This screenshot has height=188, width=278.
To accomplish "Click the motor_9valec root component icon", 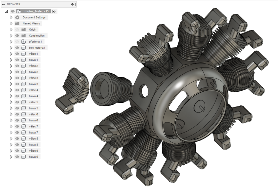I will click(19, 11).
